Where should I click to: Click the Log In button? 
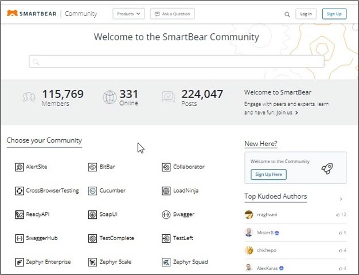[x=306, y=14]
